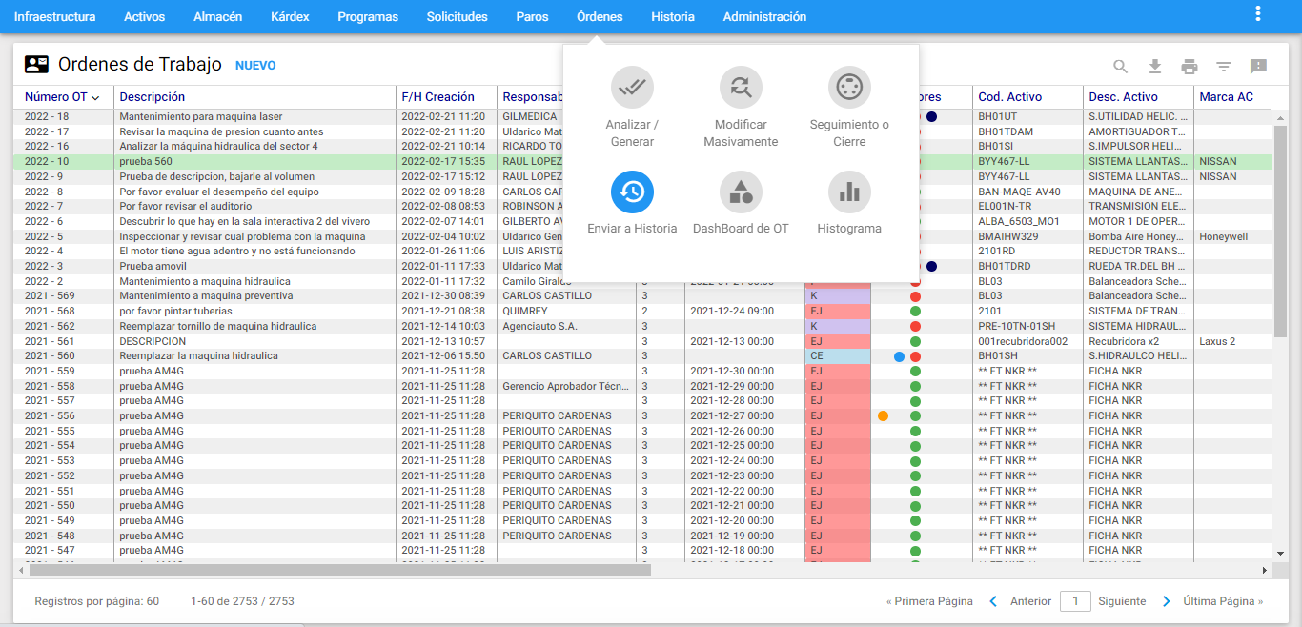1302x627 pixels.
Task: Click NUEVO to create work order
Action: (255, 66)
